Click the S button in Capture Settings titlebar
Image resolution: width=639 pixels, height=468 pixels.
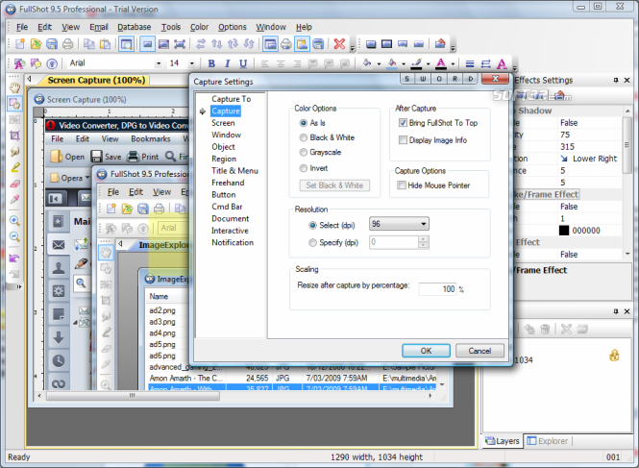pos(407,79)
